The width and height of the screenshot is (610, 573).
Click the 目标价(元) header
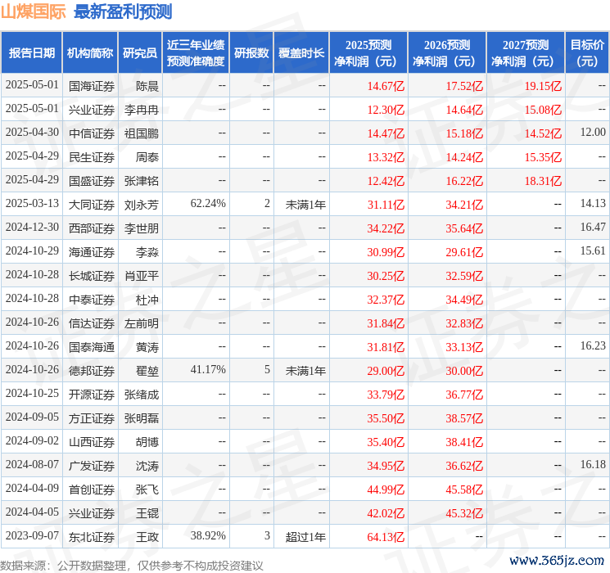[587, 53]
